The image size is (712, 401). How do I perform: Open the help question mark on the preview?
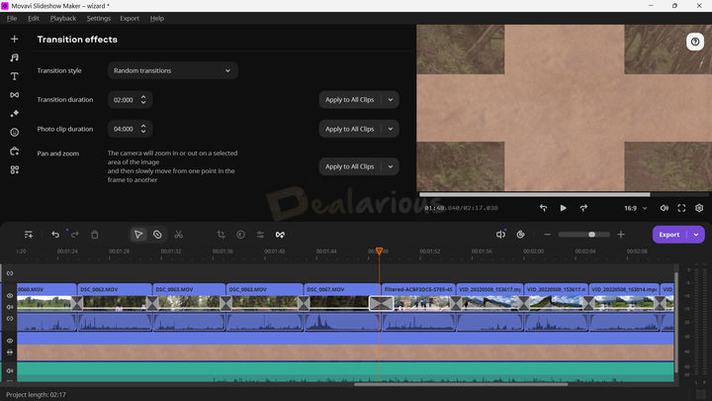695,42
